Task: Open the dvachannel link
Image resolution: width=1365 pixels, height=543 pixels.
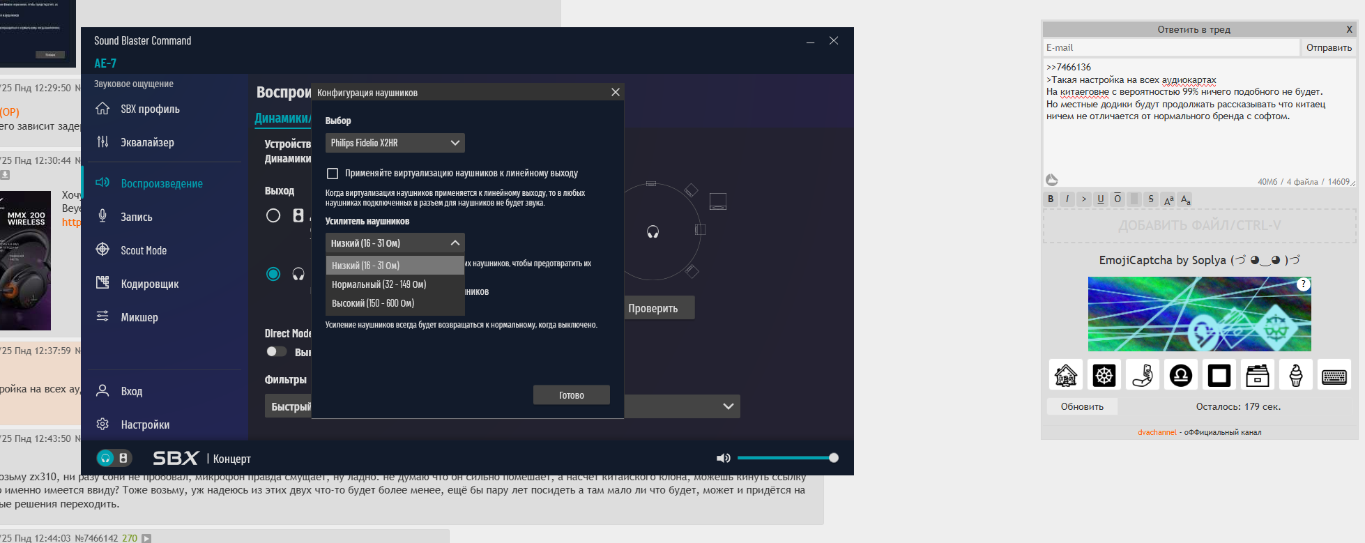Action: point(1157,432)
